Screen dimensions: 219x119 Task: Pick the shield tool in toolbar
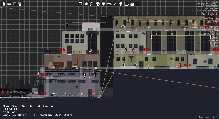tap(103, 4)
